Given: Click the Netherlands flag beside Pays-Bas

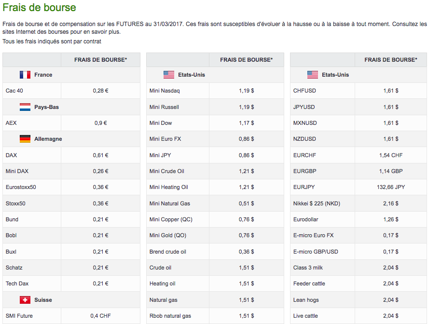Looking at the screenshot, I should [25, 107].
